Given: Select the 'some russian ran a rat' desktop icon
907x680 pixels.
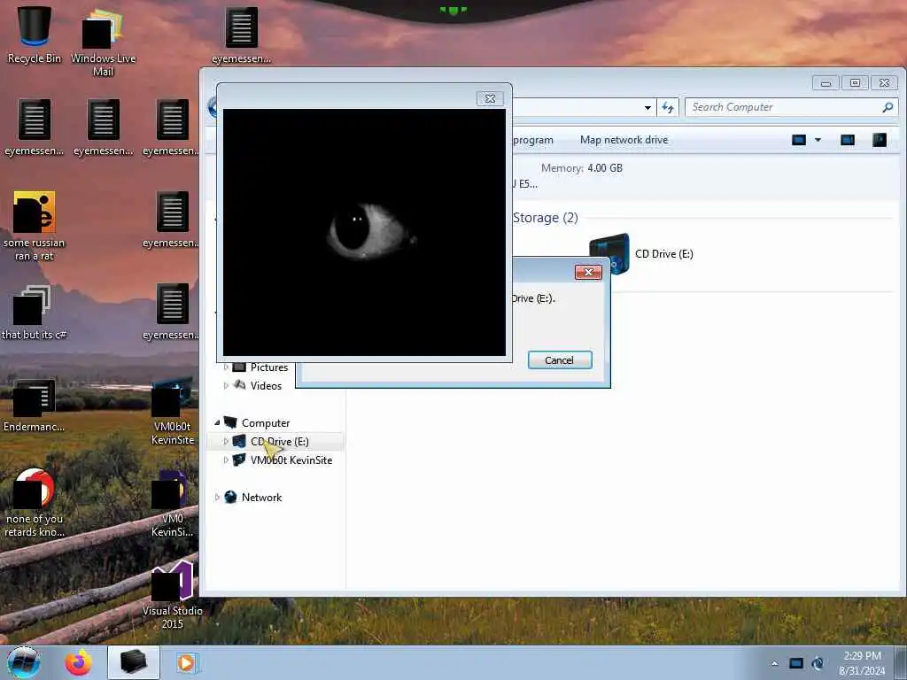Looking at the screenshot, I should (x=35, y=226).
